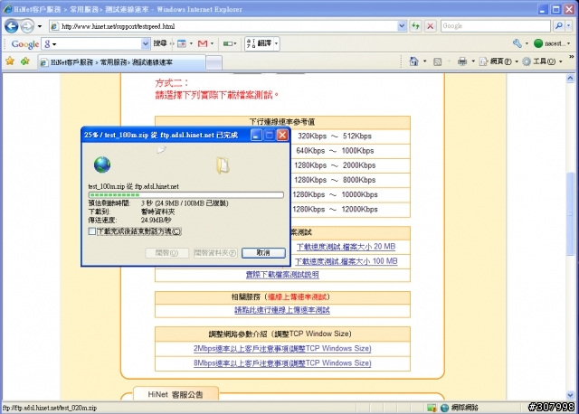The height and width of the screenshot is (414, 579).
Task: Minimize the download dialog window
Action: click(x=256, y=135)
